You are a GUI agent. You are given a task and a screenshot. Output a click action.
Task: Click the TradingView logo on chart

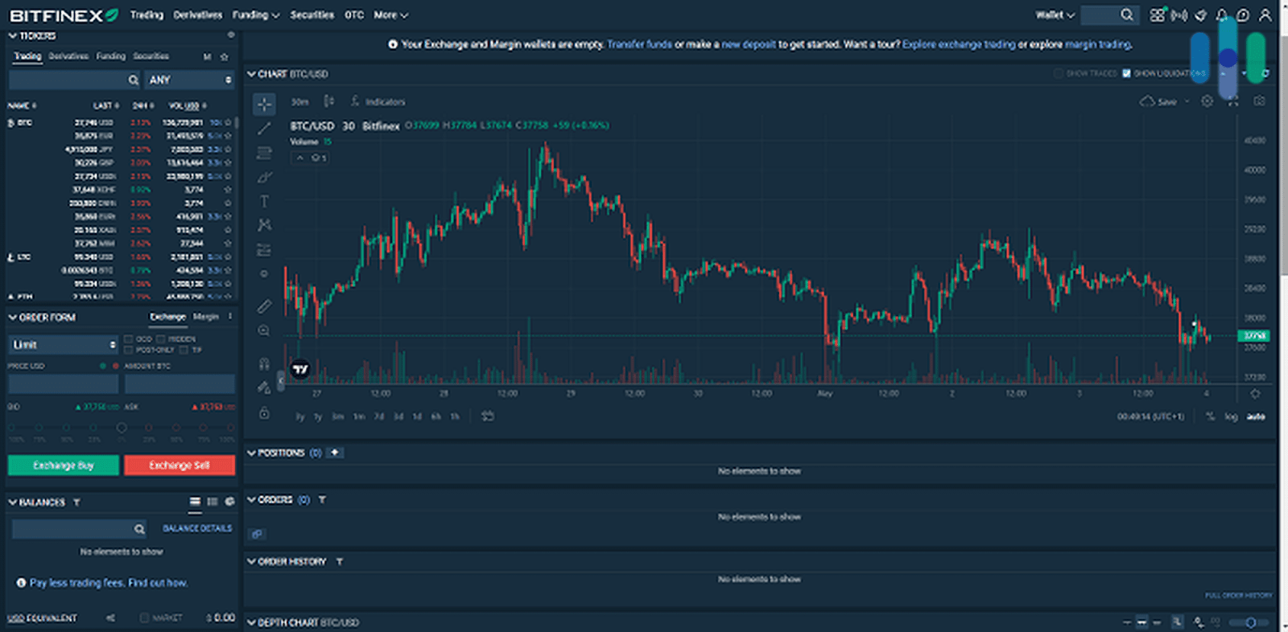(300, 369)
